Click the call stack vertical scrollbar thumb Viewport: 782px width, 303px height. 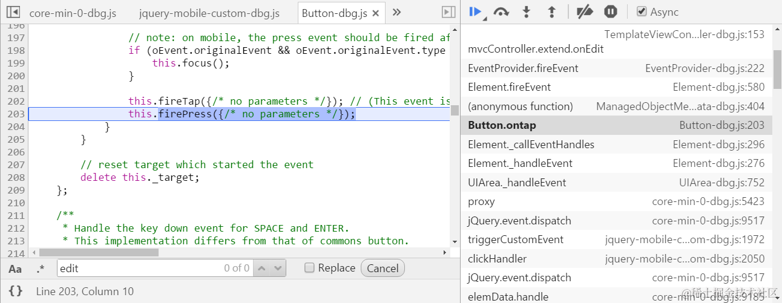point(777,70)
